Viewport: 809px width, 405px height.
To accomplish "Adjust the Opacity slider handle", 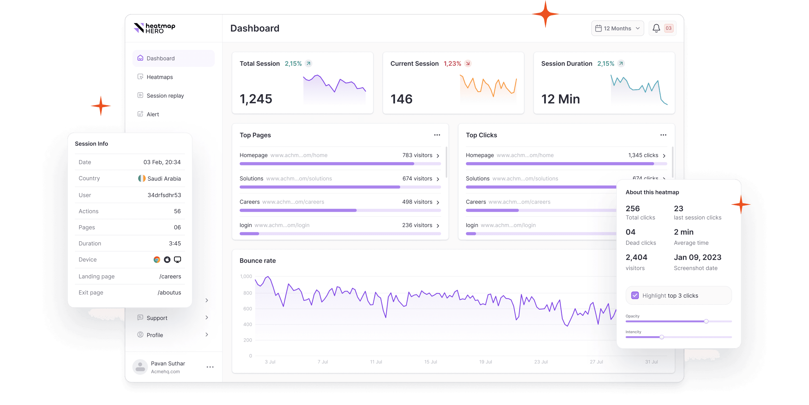I will tap(706, 321).
